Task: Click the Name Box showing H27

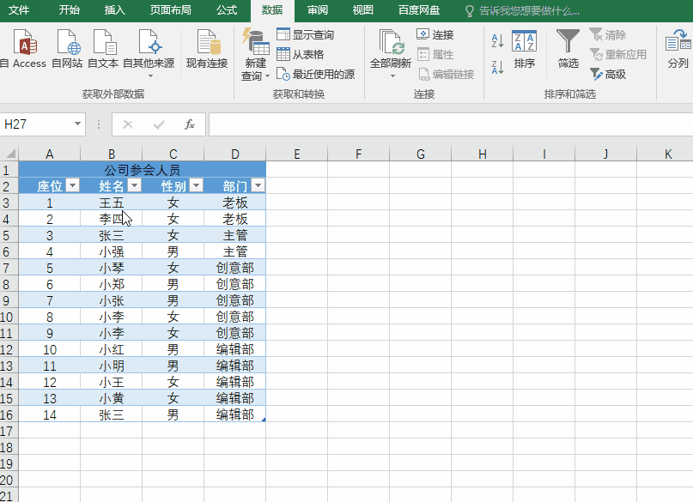Action: click(37, 124)
